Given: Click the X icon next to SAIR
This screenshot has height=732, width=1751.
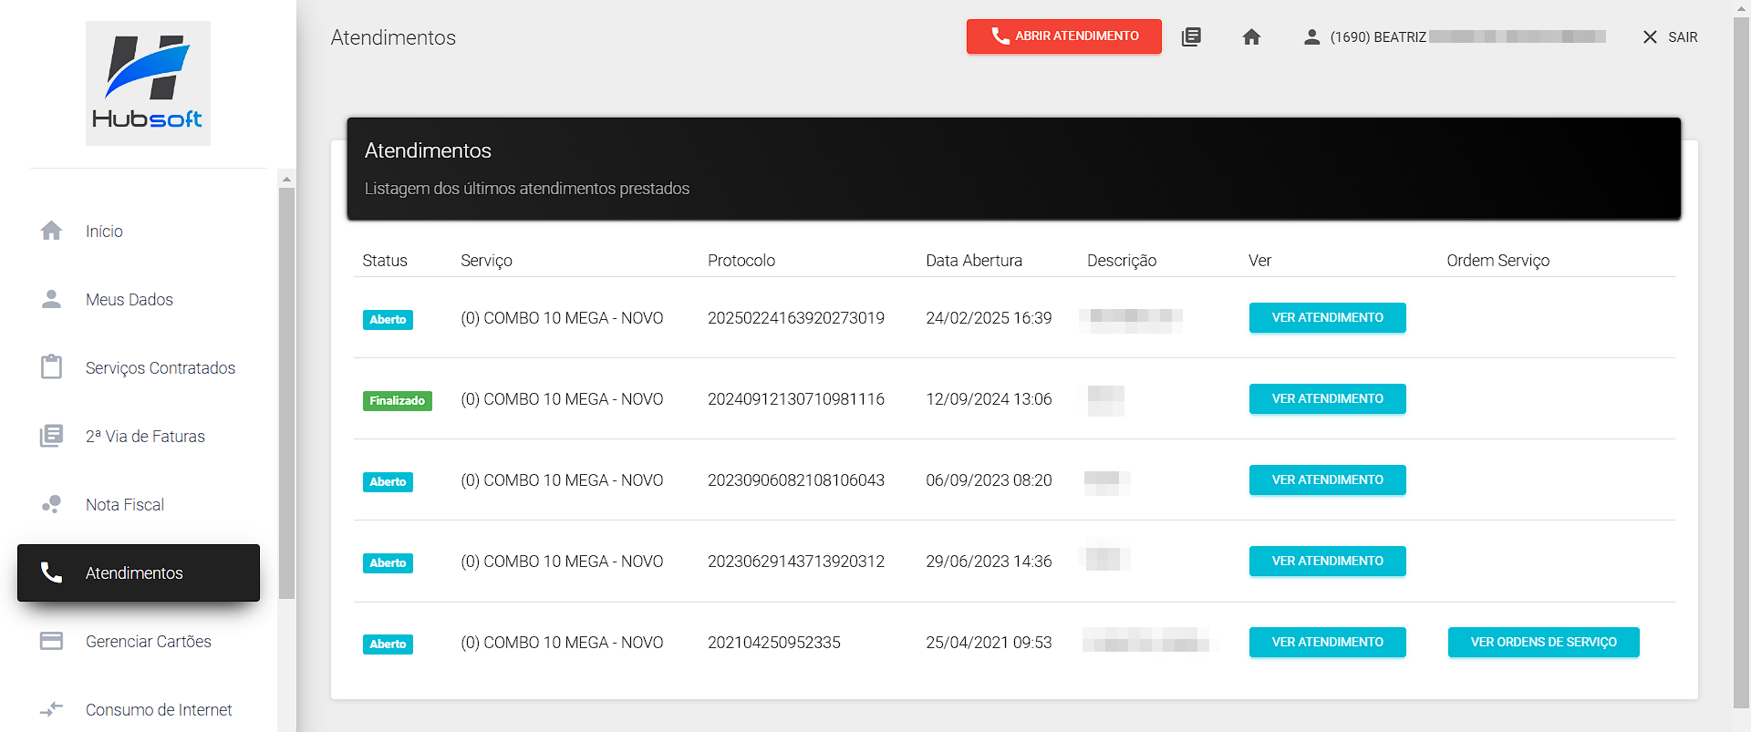Looking at the screenshot, I should (1650, 36).
